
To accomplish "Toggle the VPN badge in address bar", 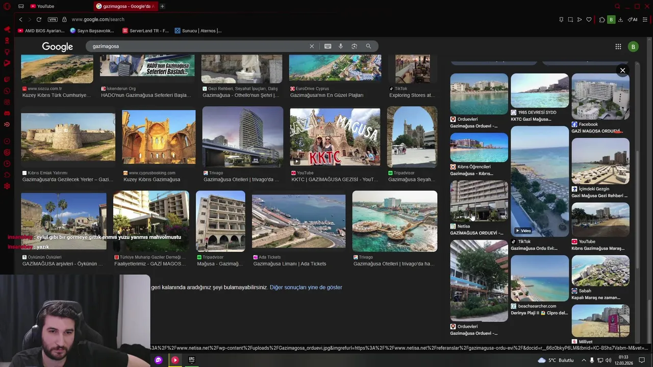I will coord(53,19).
